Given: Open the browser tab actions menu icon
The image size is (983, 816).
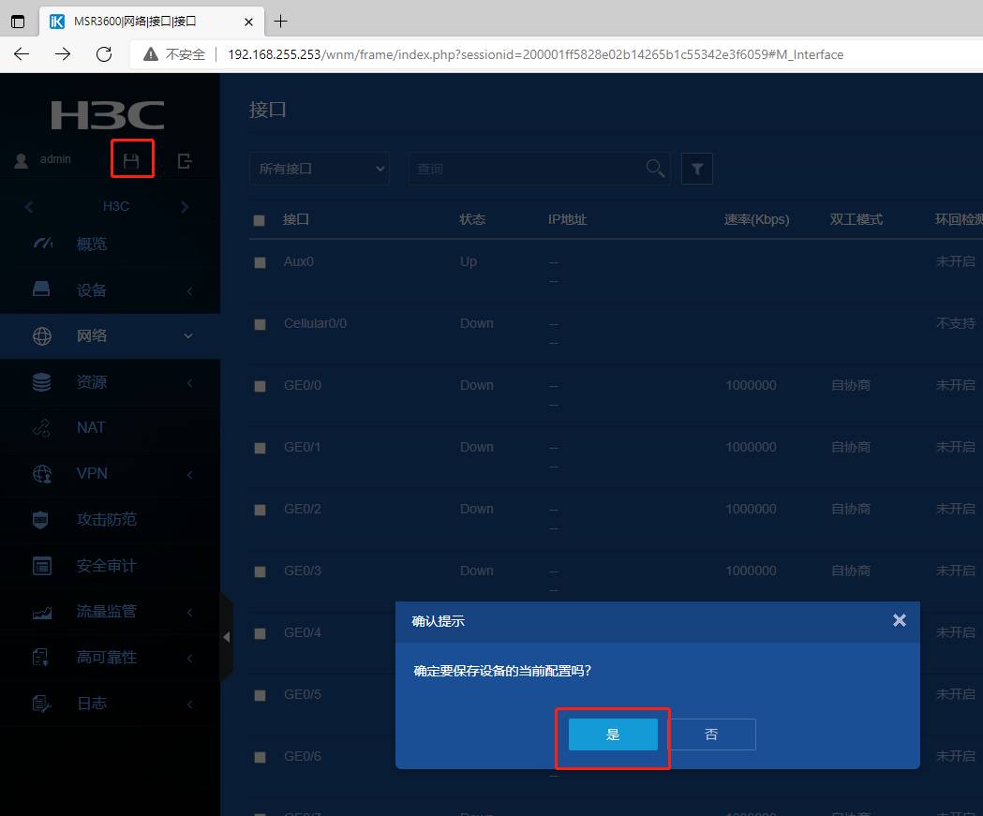Looking at the screenshot, I should click(18, 22).
